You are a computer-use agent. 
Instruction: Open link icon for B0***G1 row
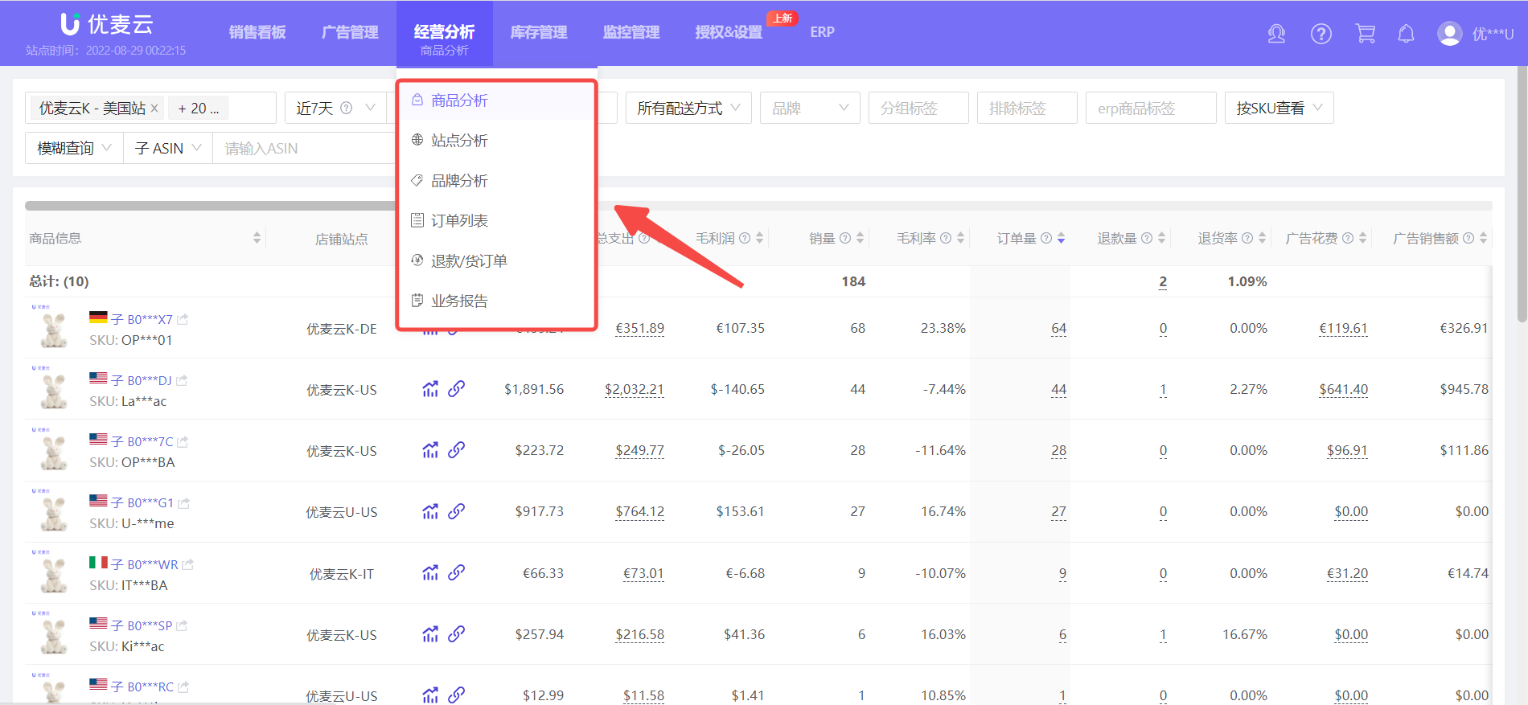point(456,511)
